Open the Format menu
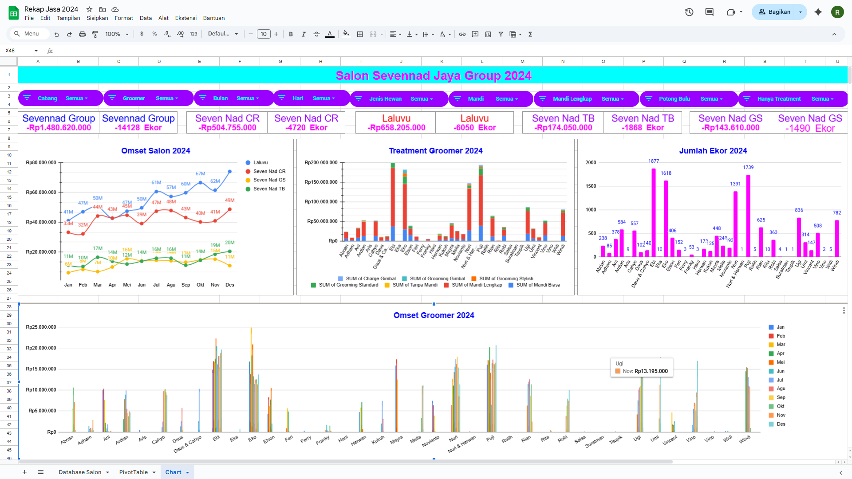 (123, 18)
